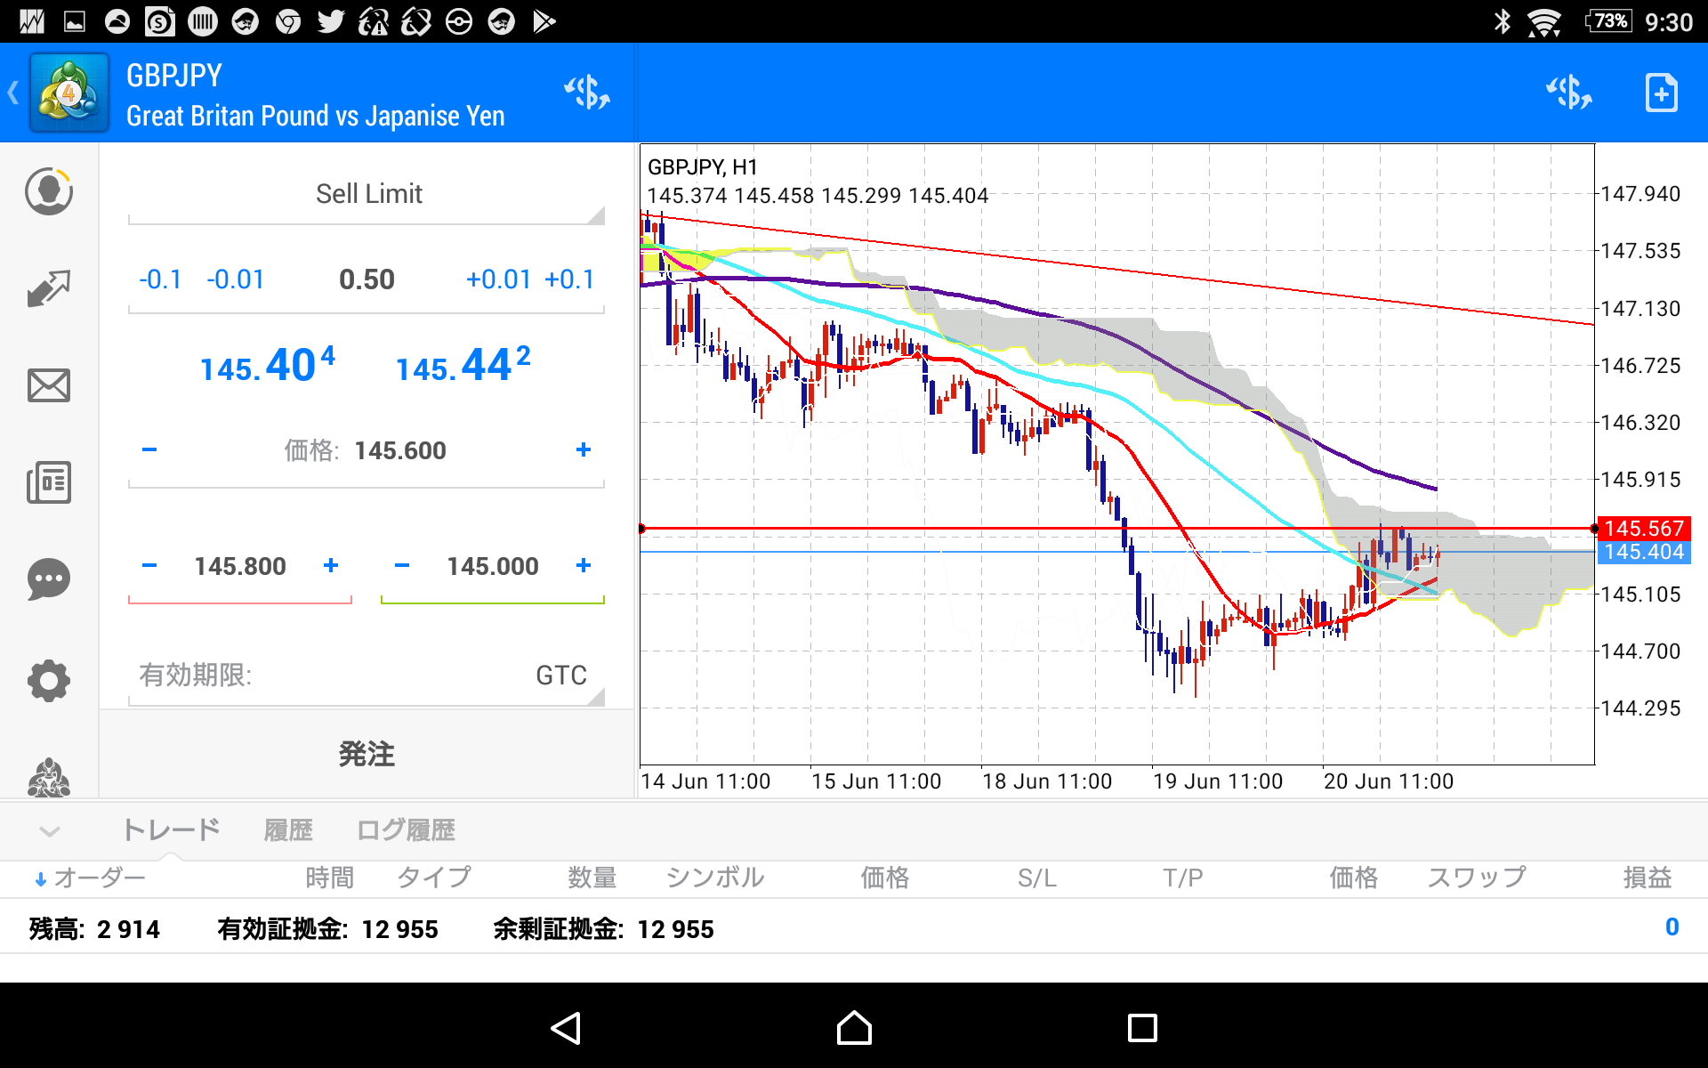This screenshot has height=1068, width=1708.
Task: Open the chart arrows sidebar icon
Action: click(48, 288)
